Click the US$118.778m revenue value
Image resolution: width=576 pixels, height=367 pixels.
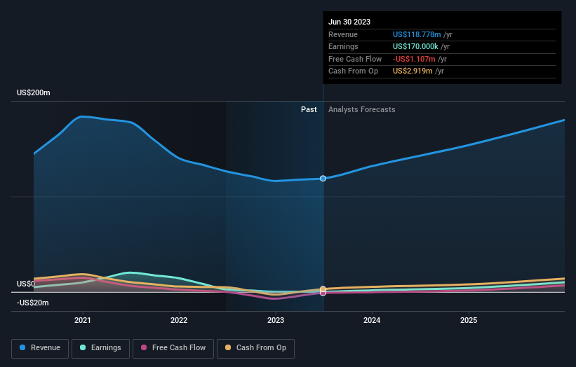tap(417, 34)
